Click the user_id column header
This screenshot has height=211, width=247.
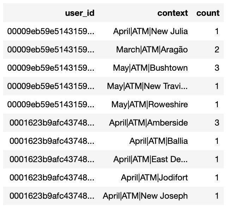(79, 13)
